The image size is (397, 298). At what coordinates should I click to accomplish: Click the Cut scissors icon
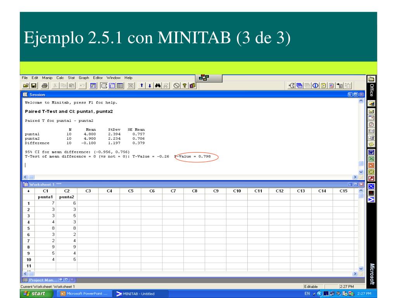pyautogui.click(x=55, y=86)
